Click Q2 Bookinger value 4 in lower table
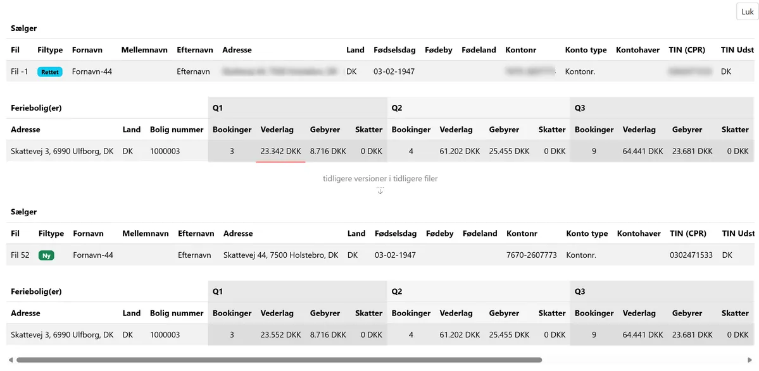Viewport: 759px width, 371px height. 411,334
